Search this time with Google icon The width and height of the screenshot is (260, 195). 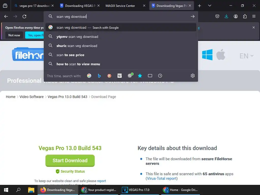[89, 76]
